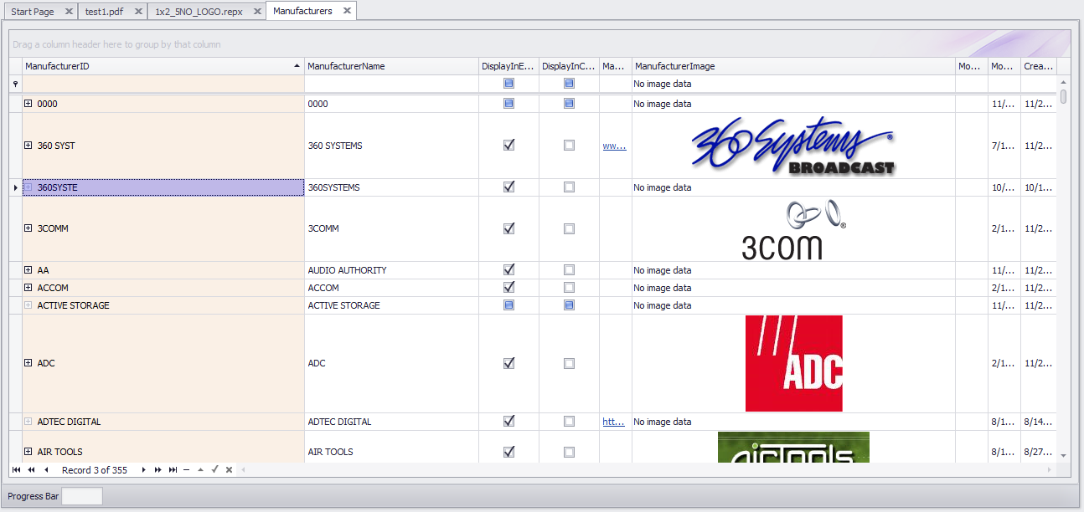Cancel edit with X navigator button
This screenshot has width=1084, height=512.
pyautogui.click(x=229, y=470)
